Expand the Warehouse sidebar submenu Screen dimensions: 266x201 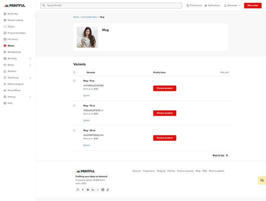pyautogui.click(x=30, y=78)
